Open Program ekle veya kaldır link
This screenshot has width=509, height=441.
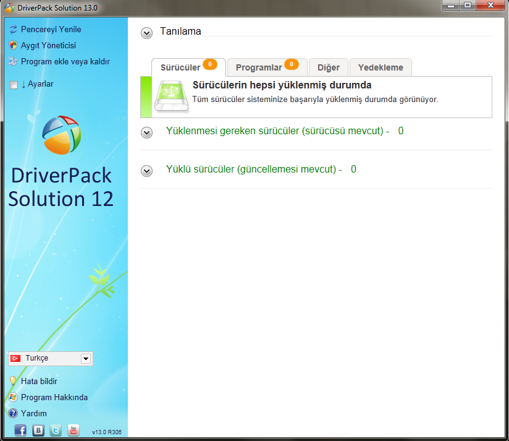pyautogui.click(x=65, y=61)
